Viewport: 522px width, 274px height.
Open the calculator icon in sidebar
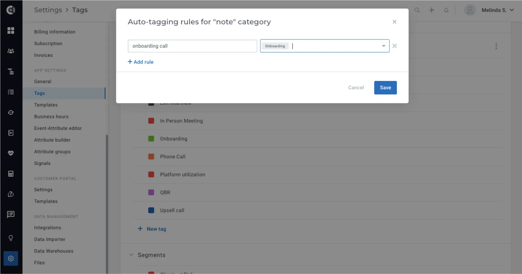click(11, 174)
